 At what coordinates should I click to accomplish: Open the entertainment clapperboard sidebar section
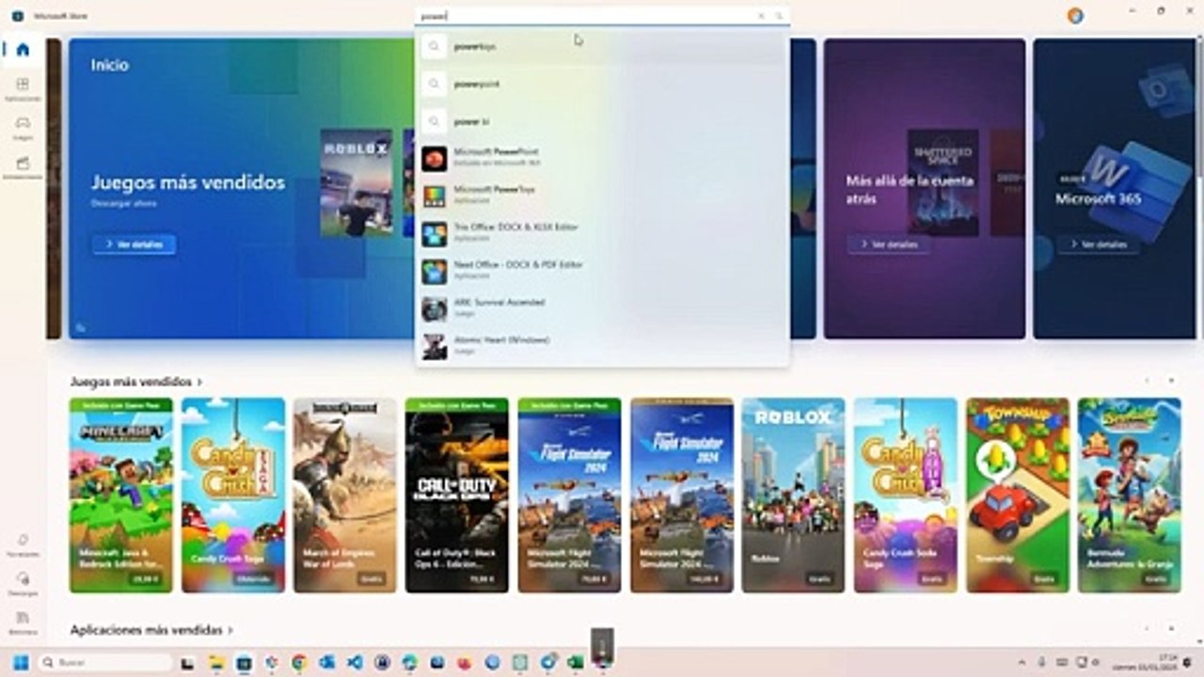[x=23, y=166]
